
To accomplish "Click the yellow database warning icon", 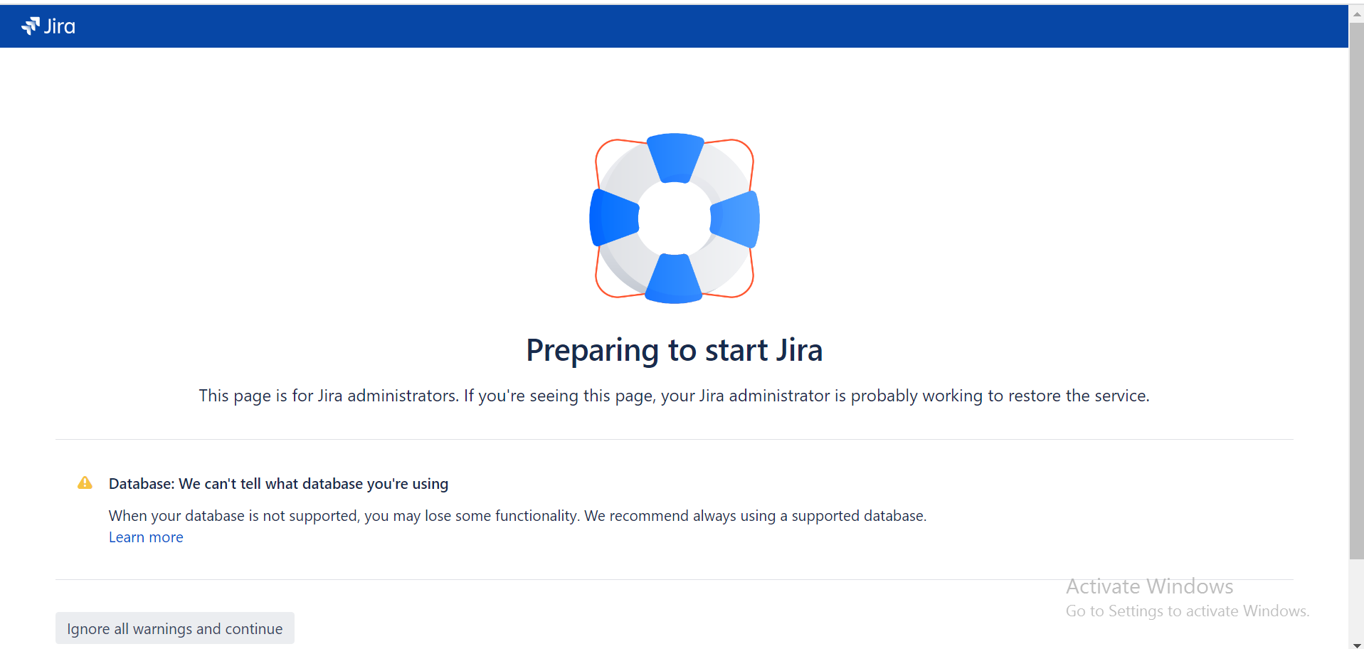I will (85, 483).
